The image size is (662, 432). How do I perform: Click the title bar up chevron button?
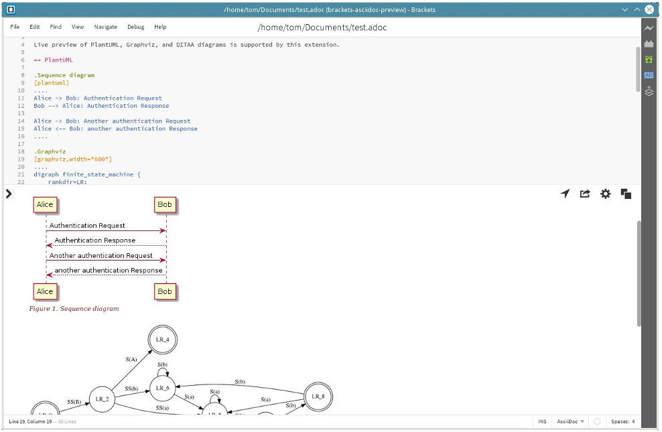(637, 9)
